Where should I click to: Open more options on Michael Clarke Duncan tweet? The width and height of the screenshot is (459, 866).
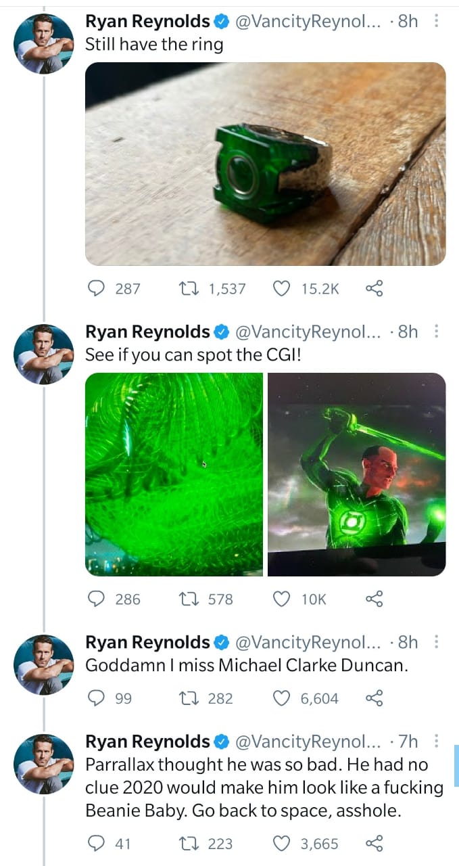[436, 641]
